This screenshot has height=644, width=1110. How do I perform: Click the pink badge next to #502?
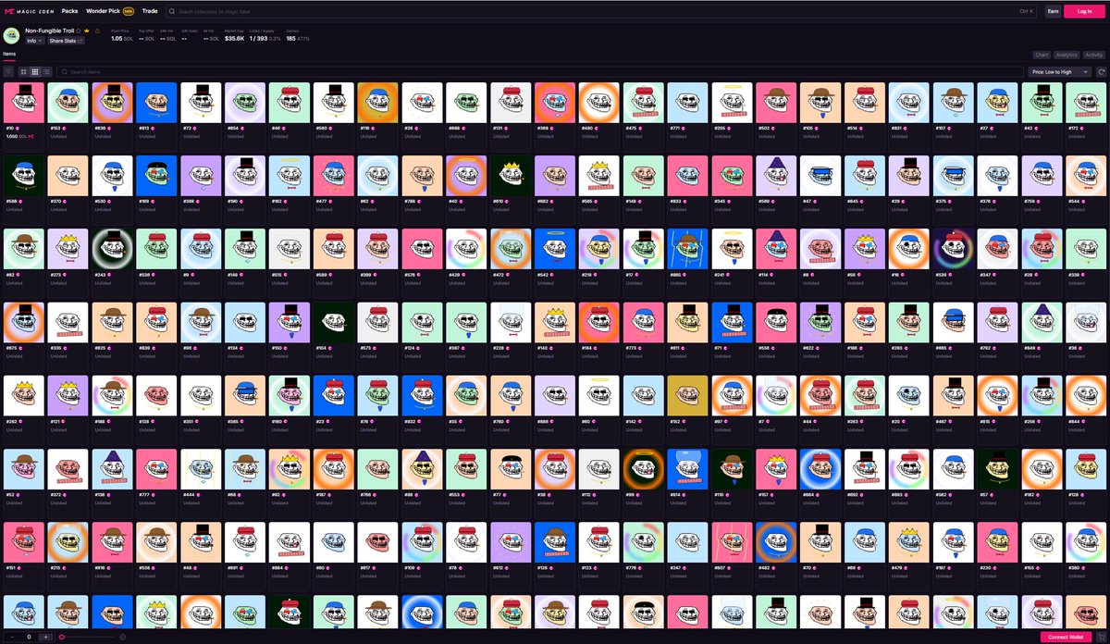pos(775,130)
